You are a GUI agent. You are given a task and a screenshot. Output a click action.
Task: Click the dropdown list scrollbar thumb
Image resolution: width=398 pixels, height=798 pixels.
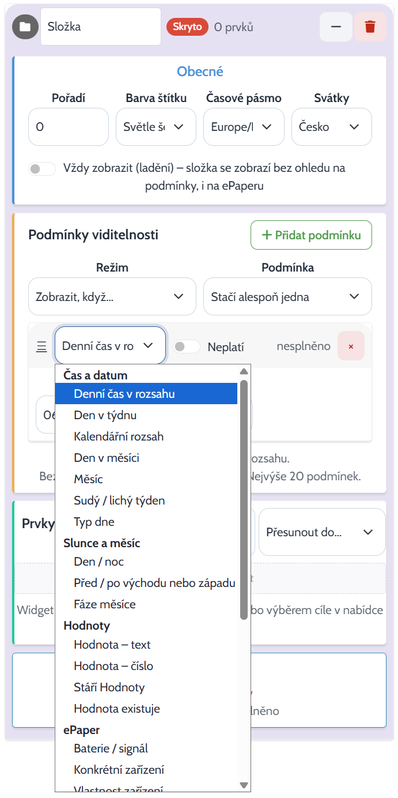coord(244,499)
